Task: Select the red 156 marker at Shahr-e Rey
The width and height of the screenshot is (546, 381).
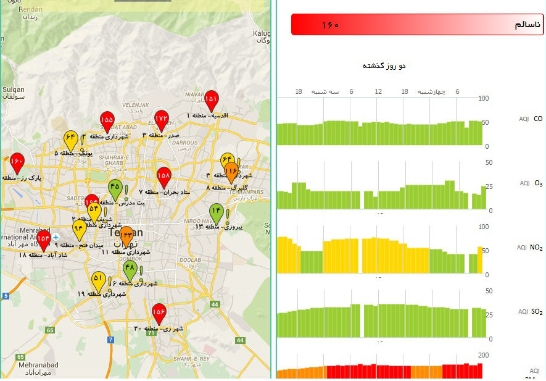Action: coord(159,313)
